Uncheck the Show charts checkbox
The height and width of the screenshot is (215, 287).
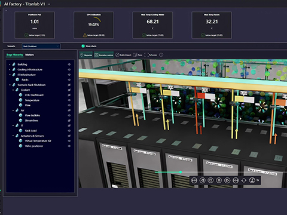coord(83,46)
